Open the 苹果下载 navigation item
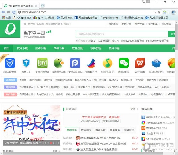This screenshot has height=155, width=178. 59,48
